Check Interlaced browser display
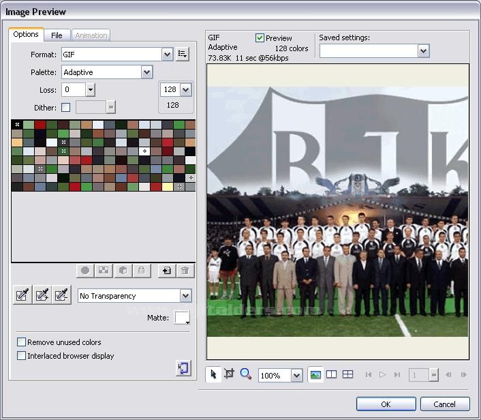Screen dimensions: 481x420 coord(21,355)
